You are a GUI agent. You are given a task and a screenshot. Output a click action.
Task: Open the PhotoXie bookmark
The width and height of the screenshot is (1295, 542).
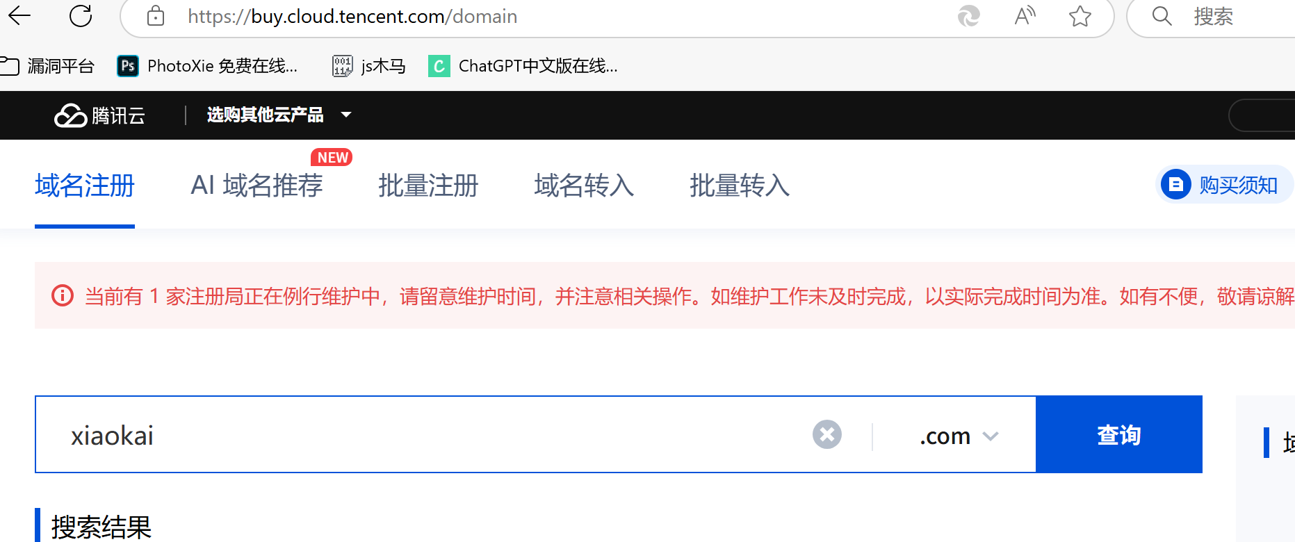tap(208, 66)
